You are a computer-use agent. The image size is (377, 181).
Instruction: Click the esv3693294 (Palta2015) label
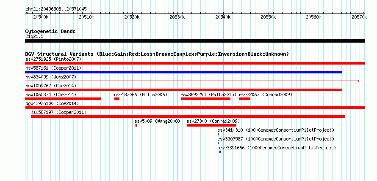pos(208,95)
